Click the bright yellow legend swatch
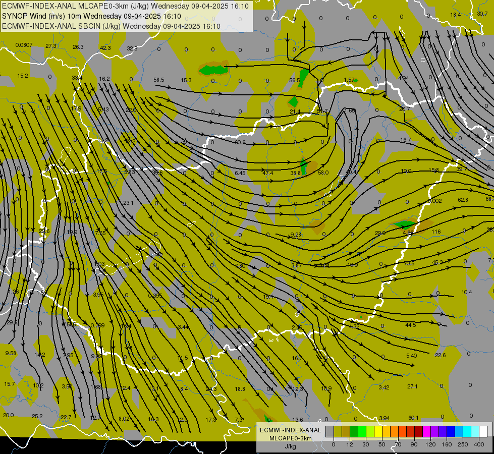Screen dimensions: 494x454 click(378, 431)
